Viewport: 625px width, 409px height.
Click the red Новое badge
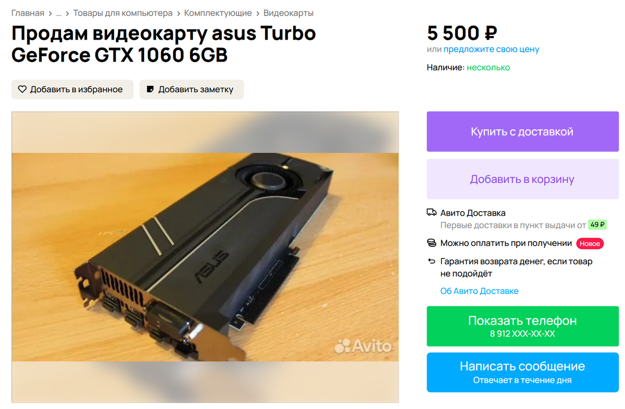[x=590, y=243]
